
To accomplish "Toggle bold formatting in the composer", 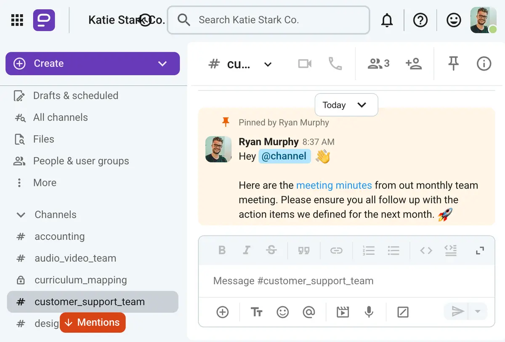I will coord(222,250).
